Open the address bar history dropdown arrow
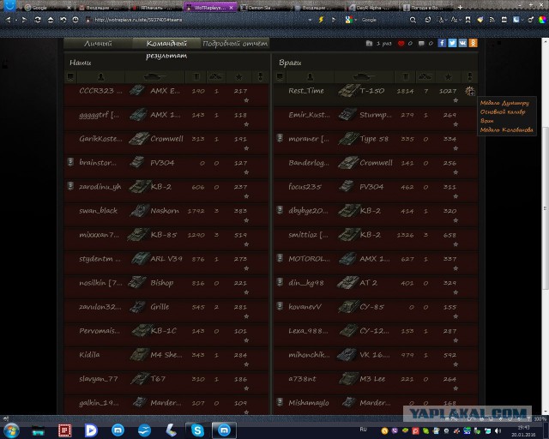549x439 pixels. coord(310,20)
